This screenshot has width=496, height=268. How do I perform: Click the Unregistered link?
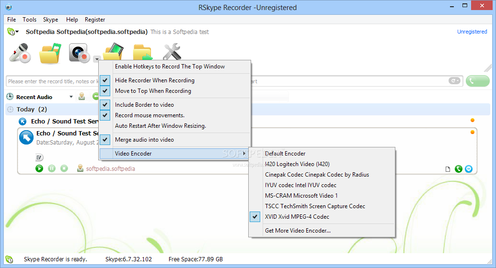coord(472,32)
